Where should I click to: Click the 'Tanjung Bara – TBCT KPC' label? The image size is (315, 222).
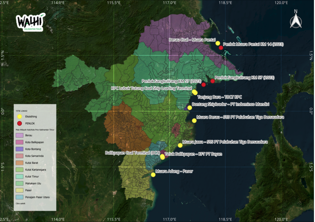[x=220, y=97]
